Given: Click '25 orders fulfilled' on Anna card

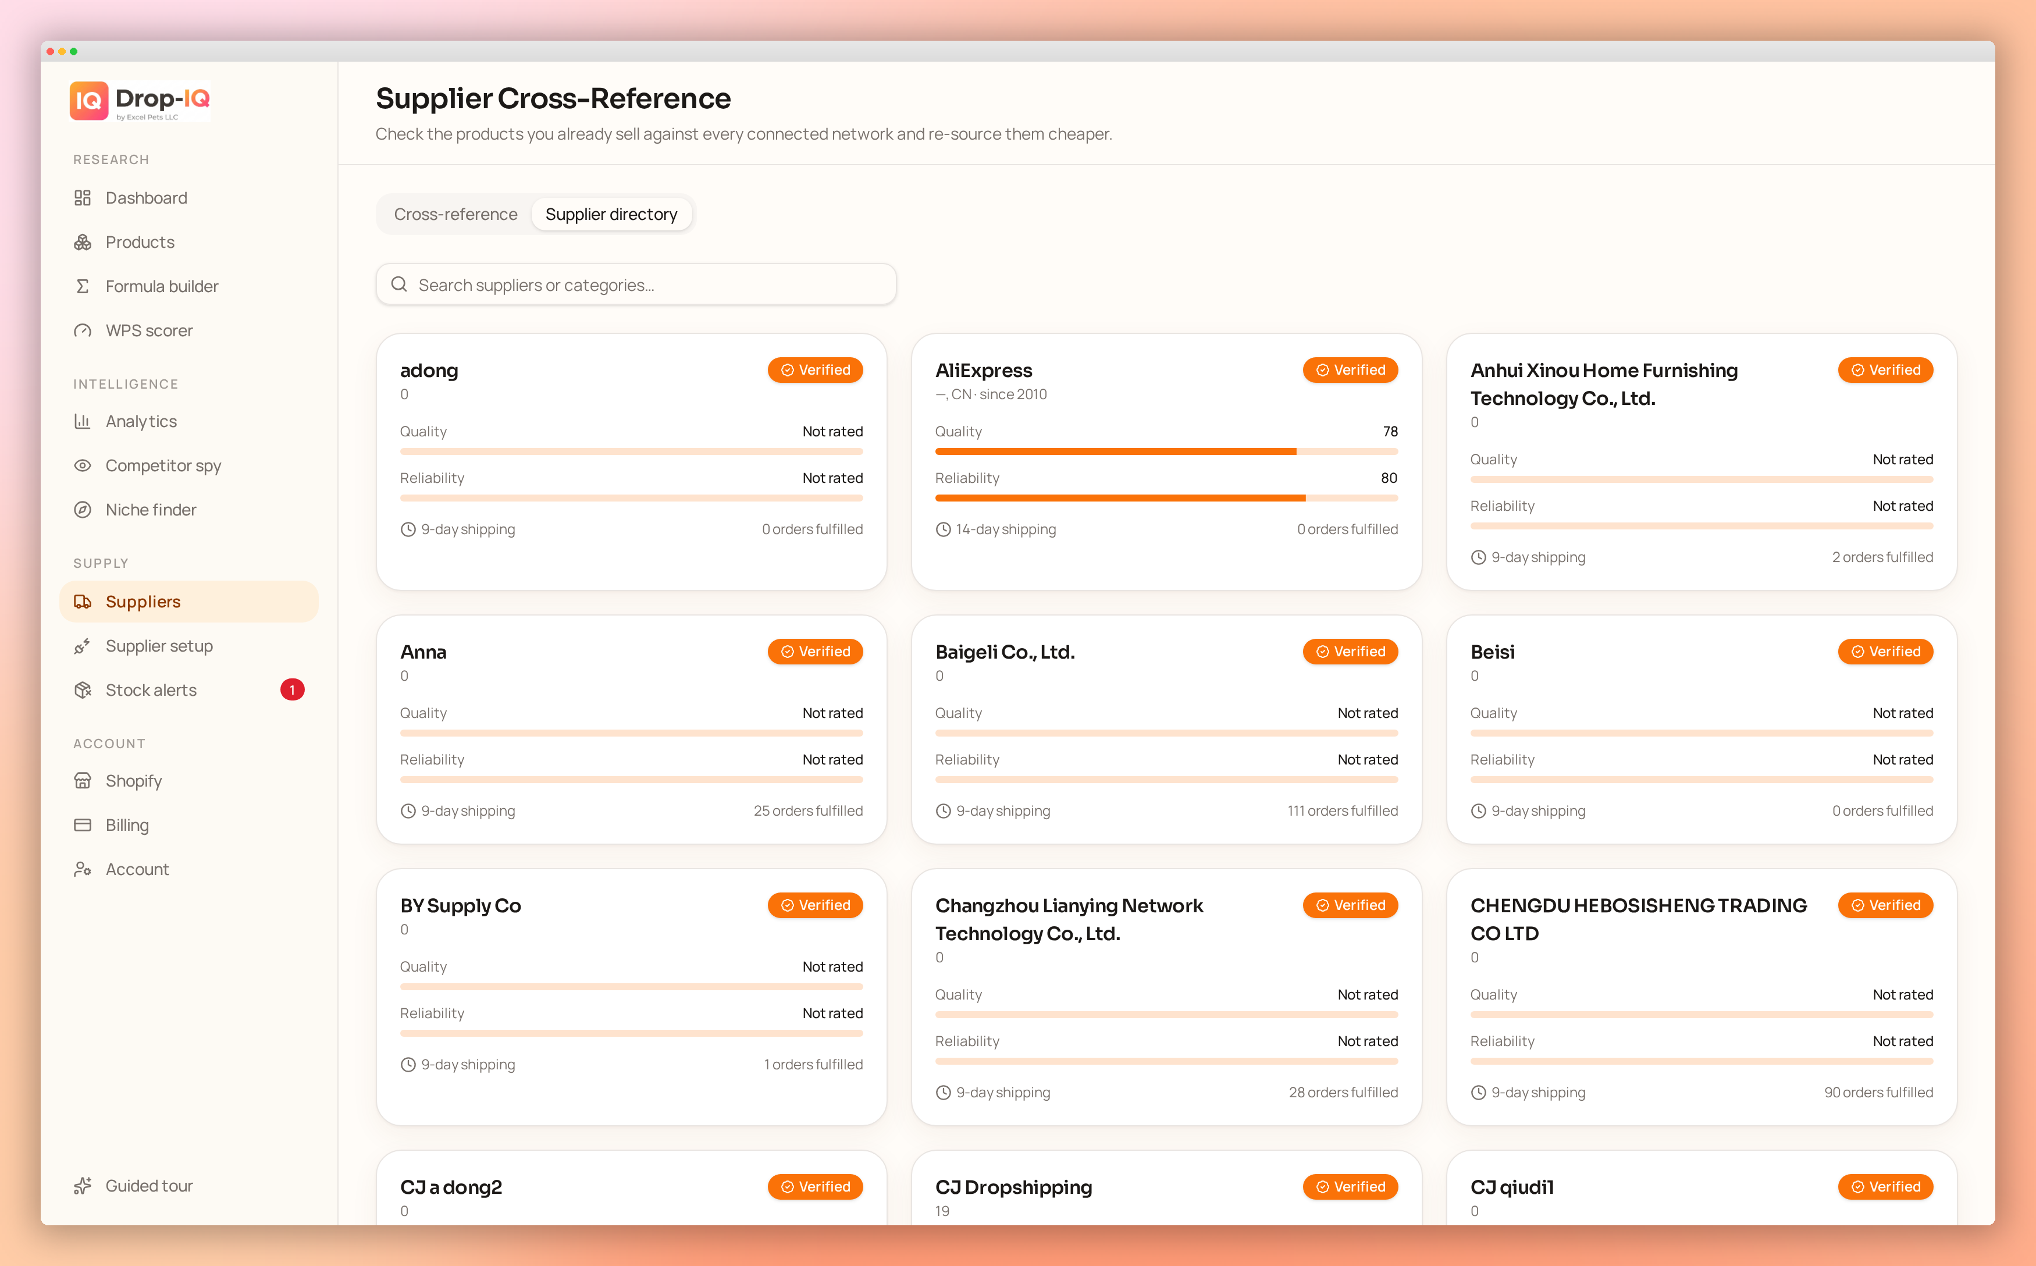Looking at the screenshot, I should (808, 810).
